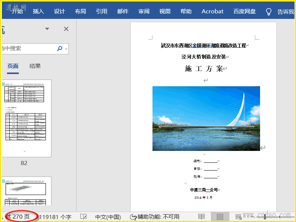Click the 告诉我 search box text
The width and height of the screenshot is (296, 222).
click(286, 12)
